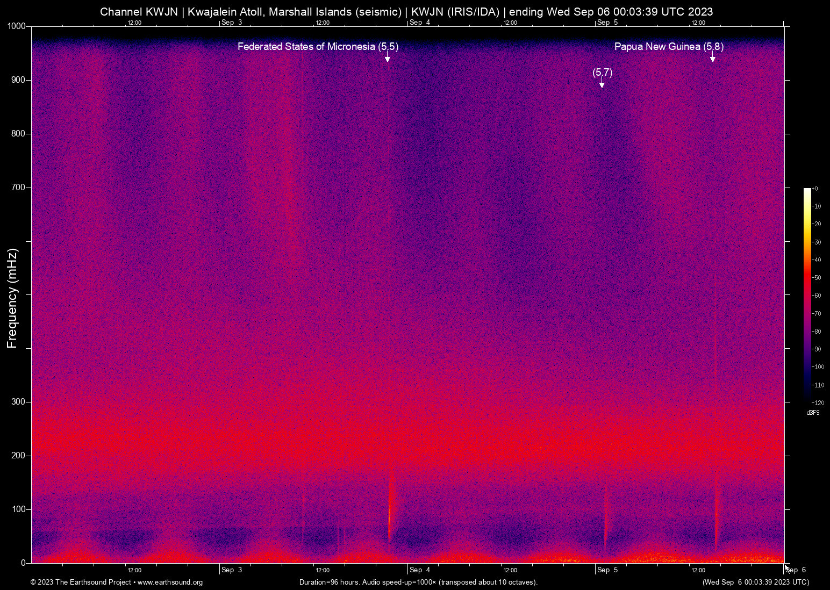Click the arrow marker below '(5.7)'

pyautogui.click(x=602, y=83)
